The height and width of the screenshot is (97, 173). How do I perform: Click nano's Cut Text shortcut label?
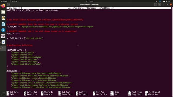(66, 92)
